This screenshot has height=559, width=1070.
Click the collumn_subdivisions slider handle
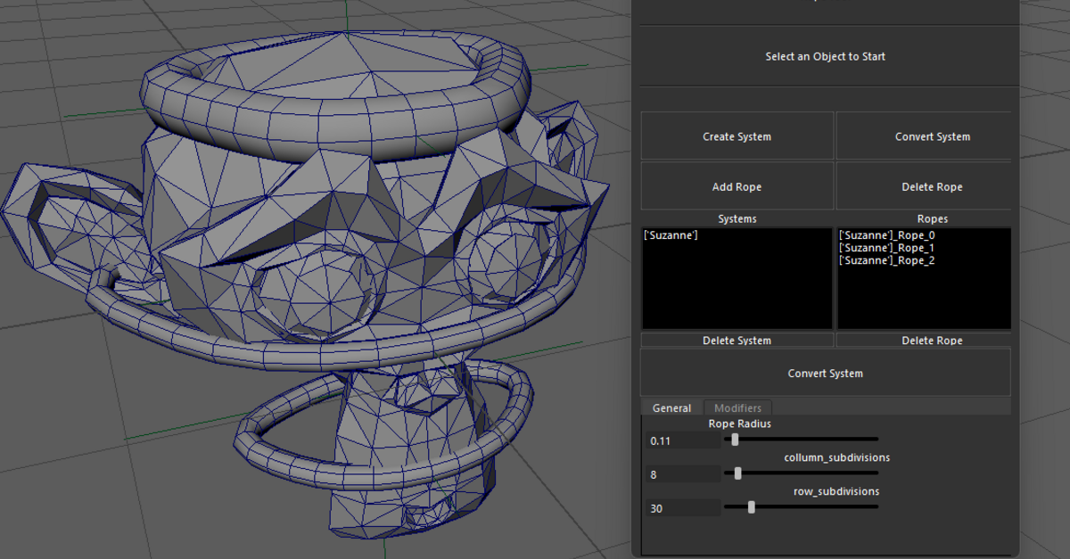(x=737, y=473)
